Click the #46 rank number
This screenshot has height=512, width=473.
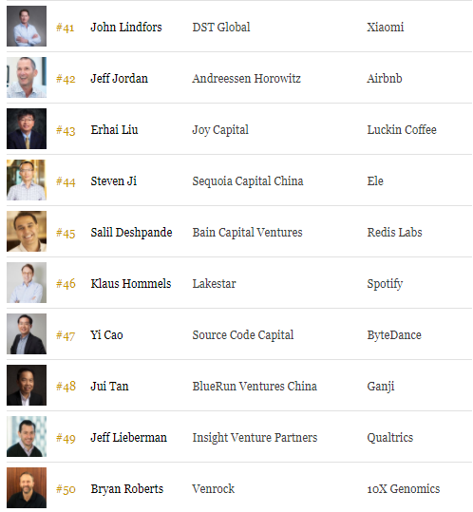click(x=66, y=284)
